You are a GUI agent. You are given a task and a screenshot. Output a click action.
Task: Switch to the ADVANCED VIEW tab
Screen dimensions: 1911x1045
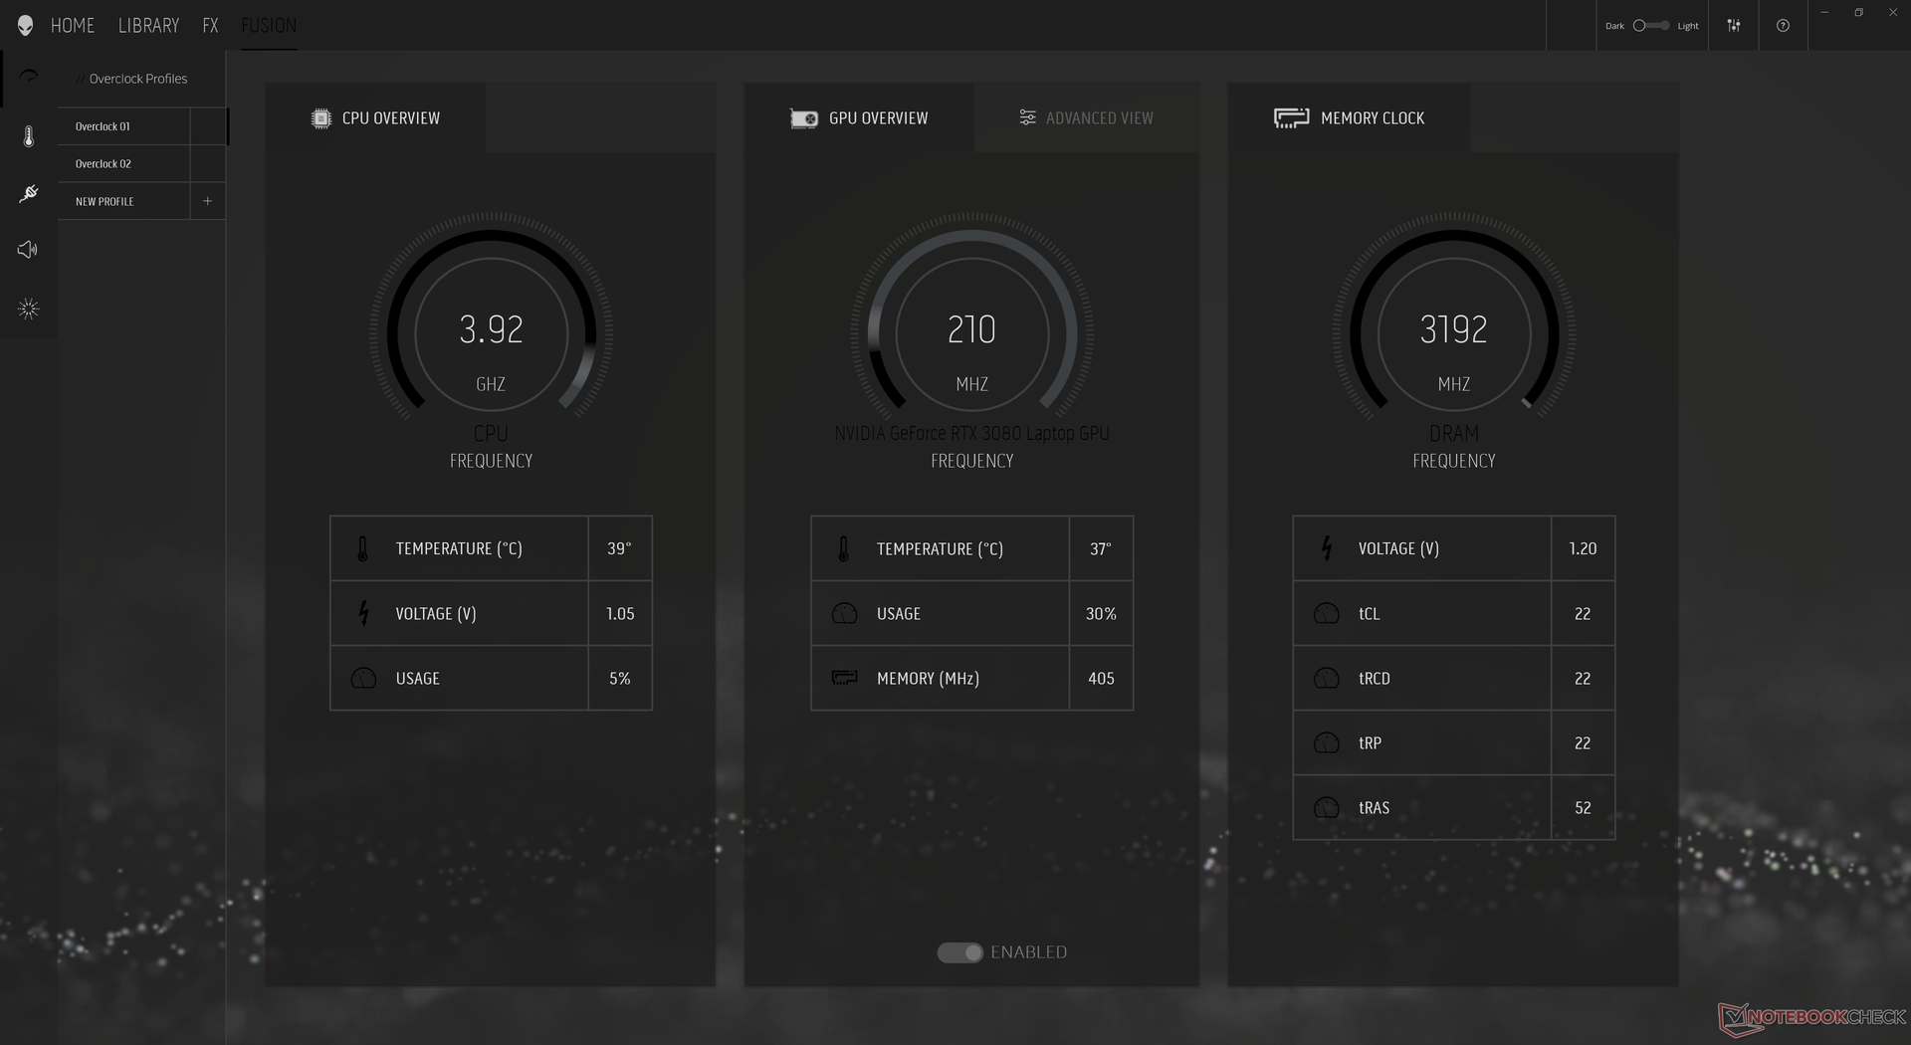click(x=1086, y=118)
